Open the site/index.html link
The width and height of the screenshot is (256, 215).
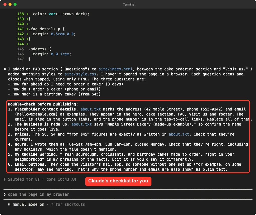click(x=115, y=69)
